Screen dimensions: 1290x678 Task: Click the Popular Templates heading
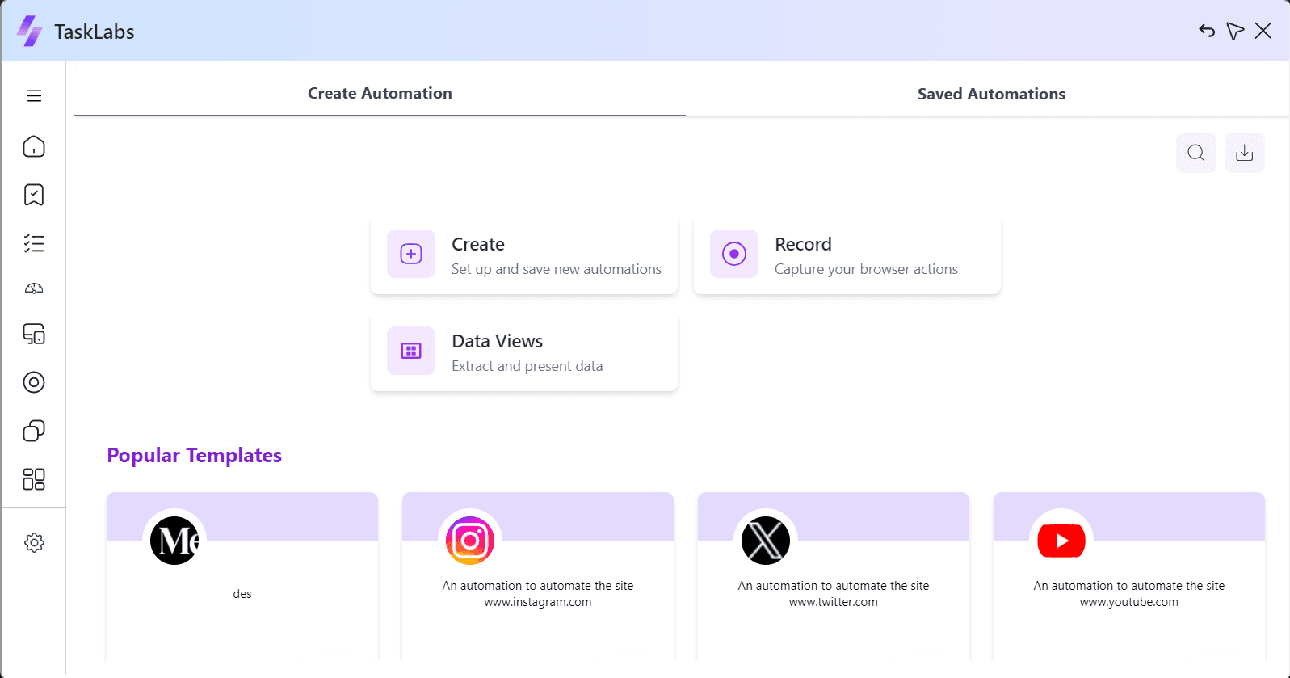tap(194, 455)
